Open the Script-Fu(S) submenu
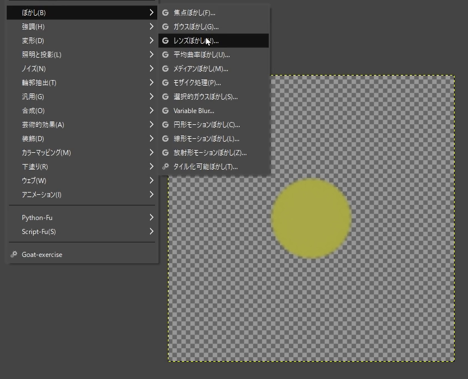This screenshot has width=468, height=379. point(82,232)
